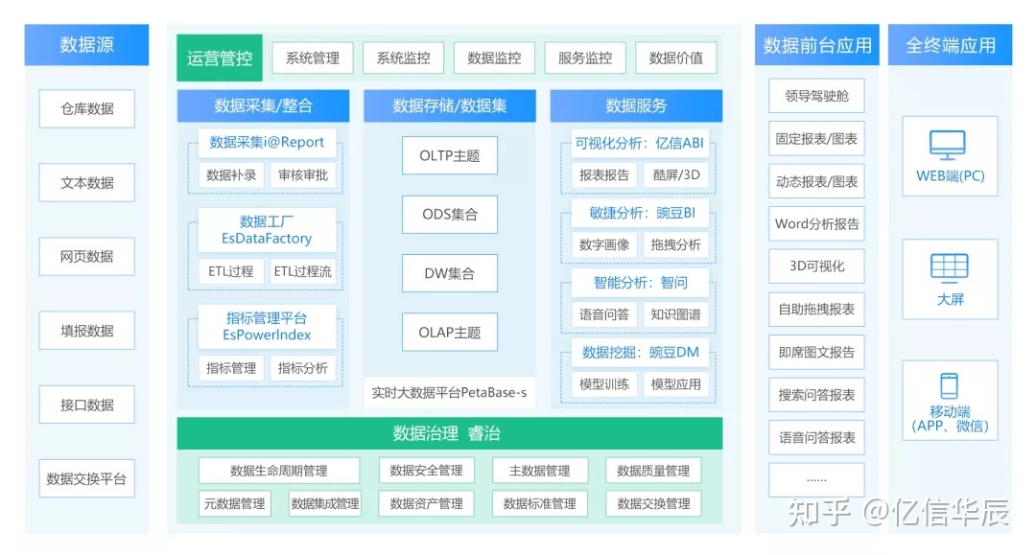The image size is (1036, 555).
Task: Click the 可视化分析：亿信ABI heading
Action: pyautogui.click(x=638, y=144)
